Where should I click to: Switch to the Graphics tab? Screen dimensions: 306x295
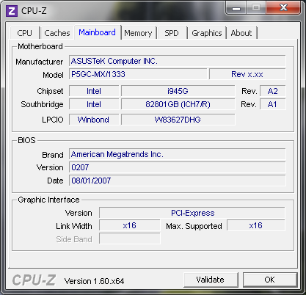(207, 33)
